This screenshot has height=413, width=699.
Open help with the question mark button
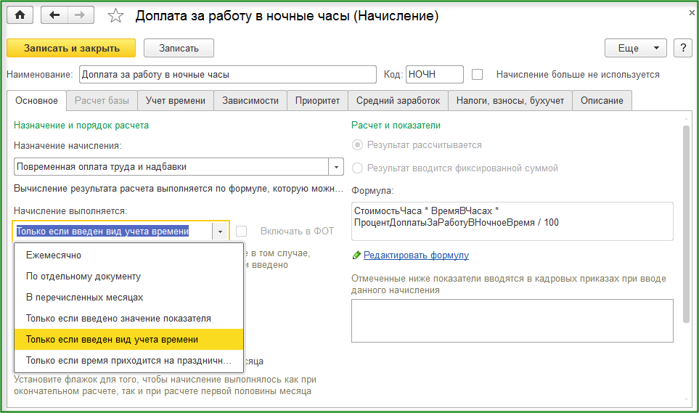(682, 48)
